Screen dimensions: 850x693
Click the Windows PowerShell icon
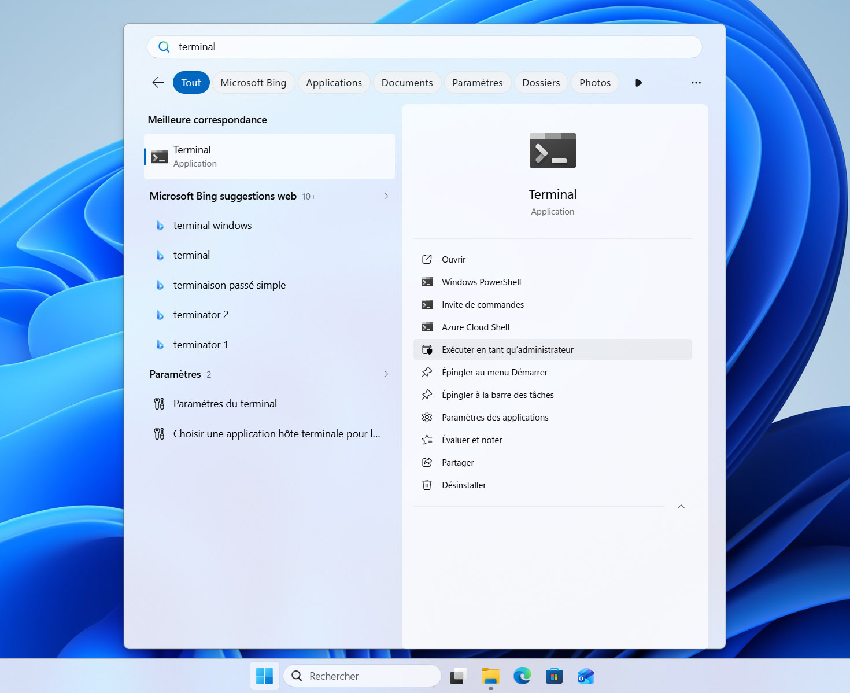(x=427, y=282)
